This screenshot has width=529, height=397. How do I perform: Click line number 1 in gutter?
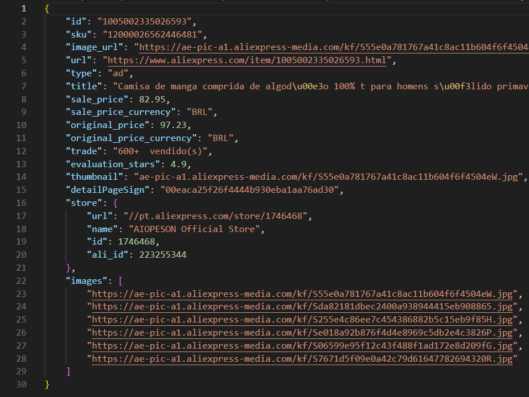pos(23,9)
